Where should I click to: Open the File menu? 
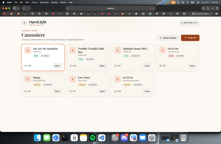[x=16, y=2]
